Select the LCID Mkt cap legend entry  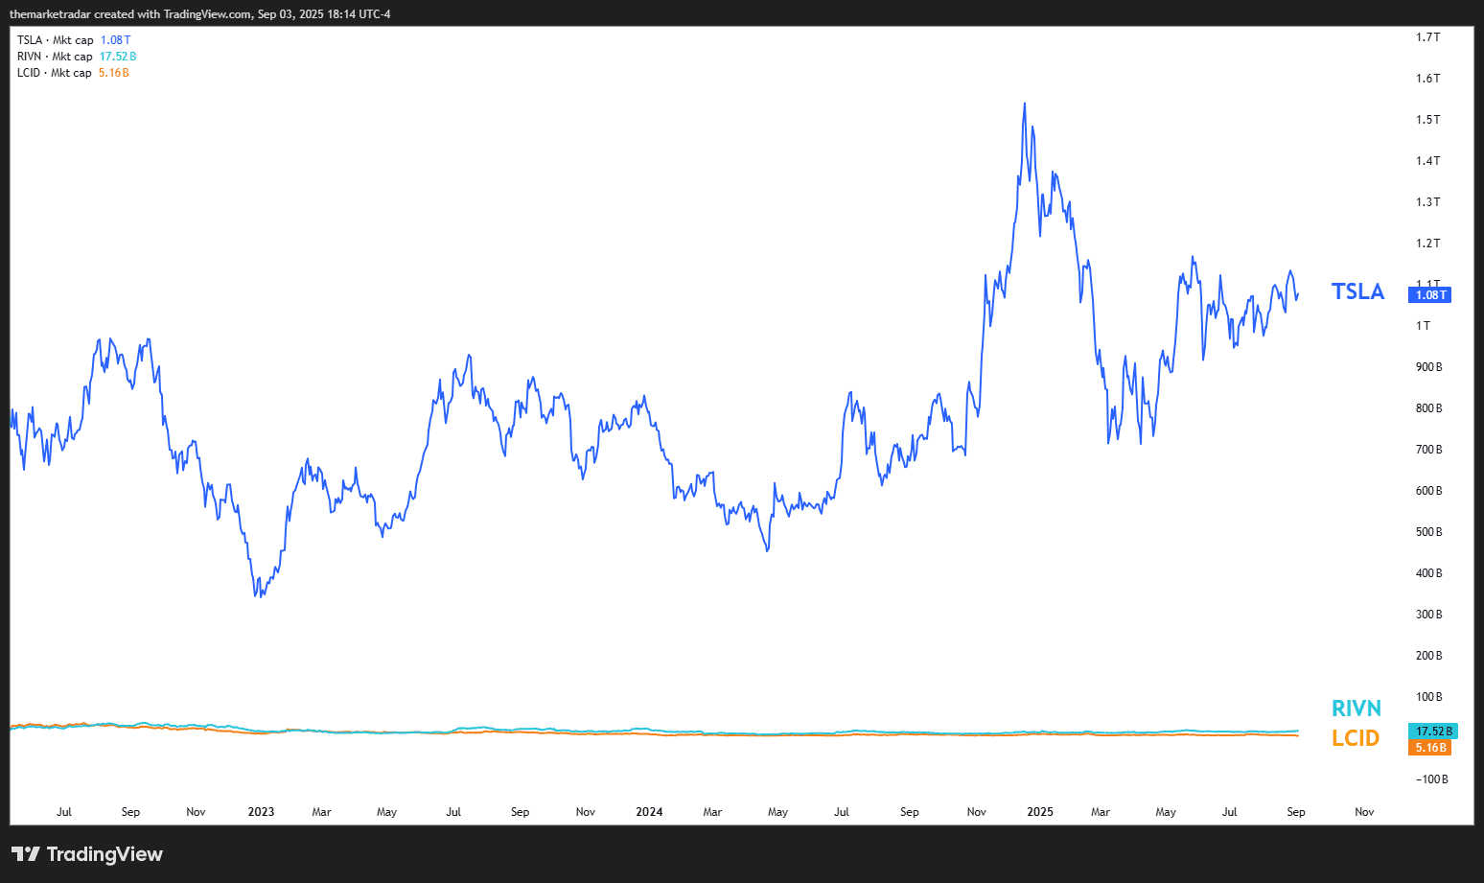point(55,73)
